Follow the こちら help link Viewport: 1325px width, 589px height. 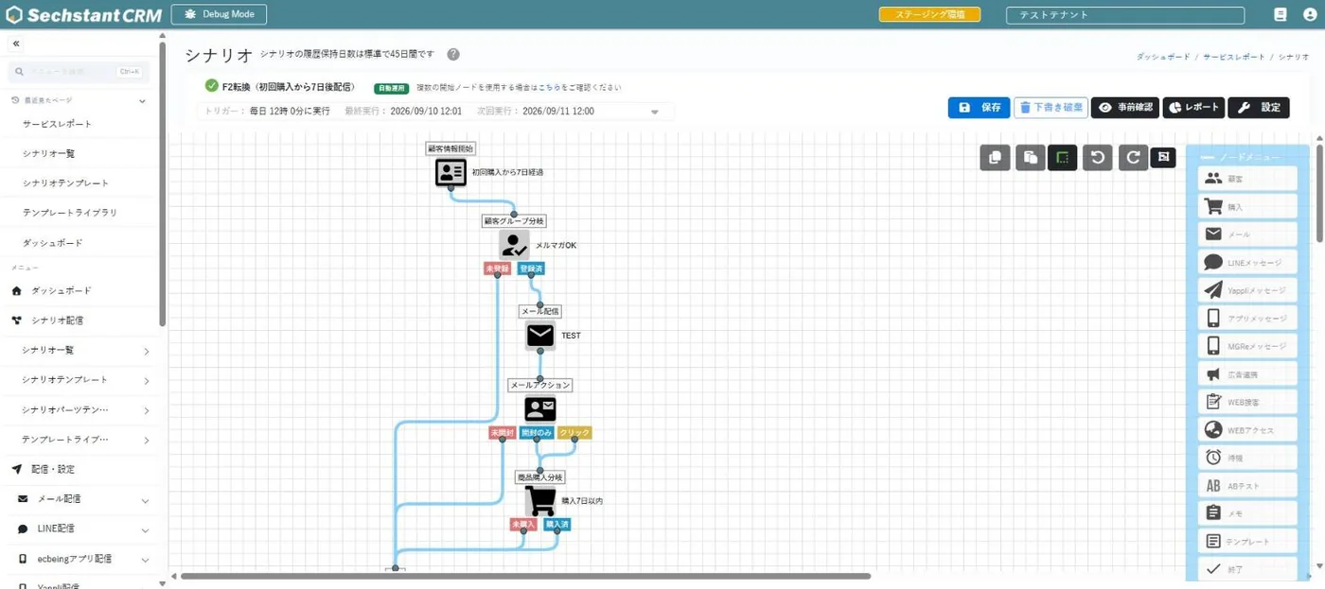[x=547, y=88]
